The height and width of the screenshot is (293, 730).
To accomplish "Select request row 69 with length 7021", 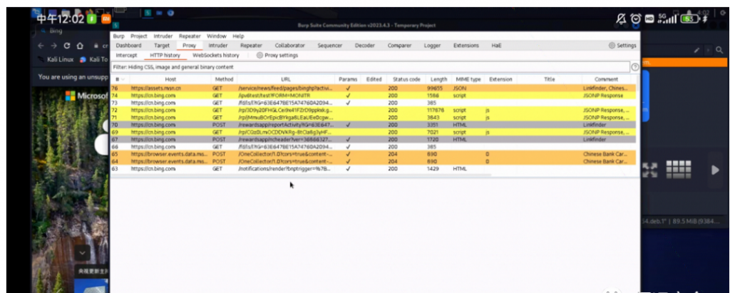I will point(373,133).
